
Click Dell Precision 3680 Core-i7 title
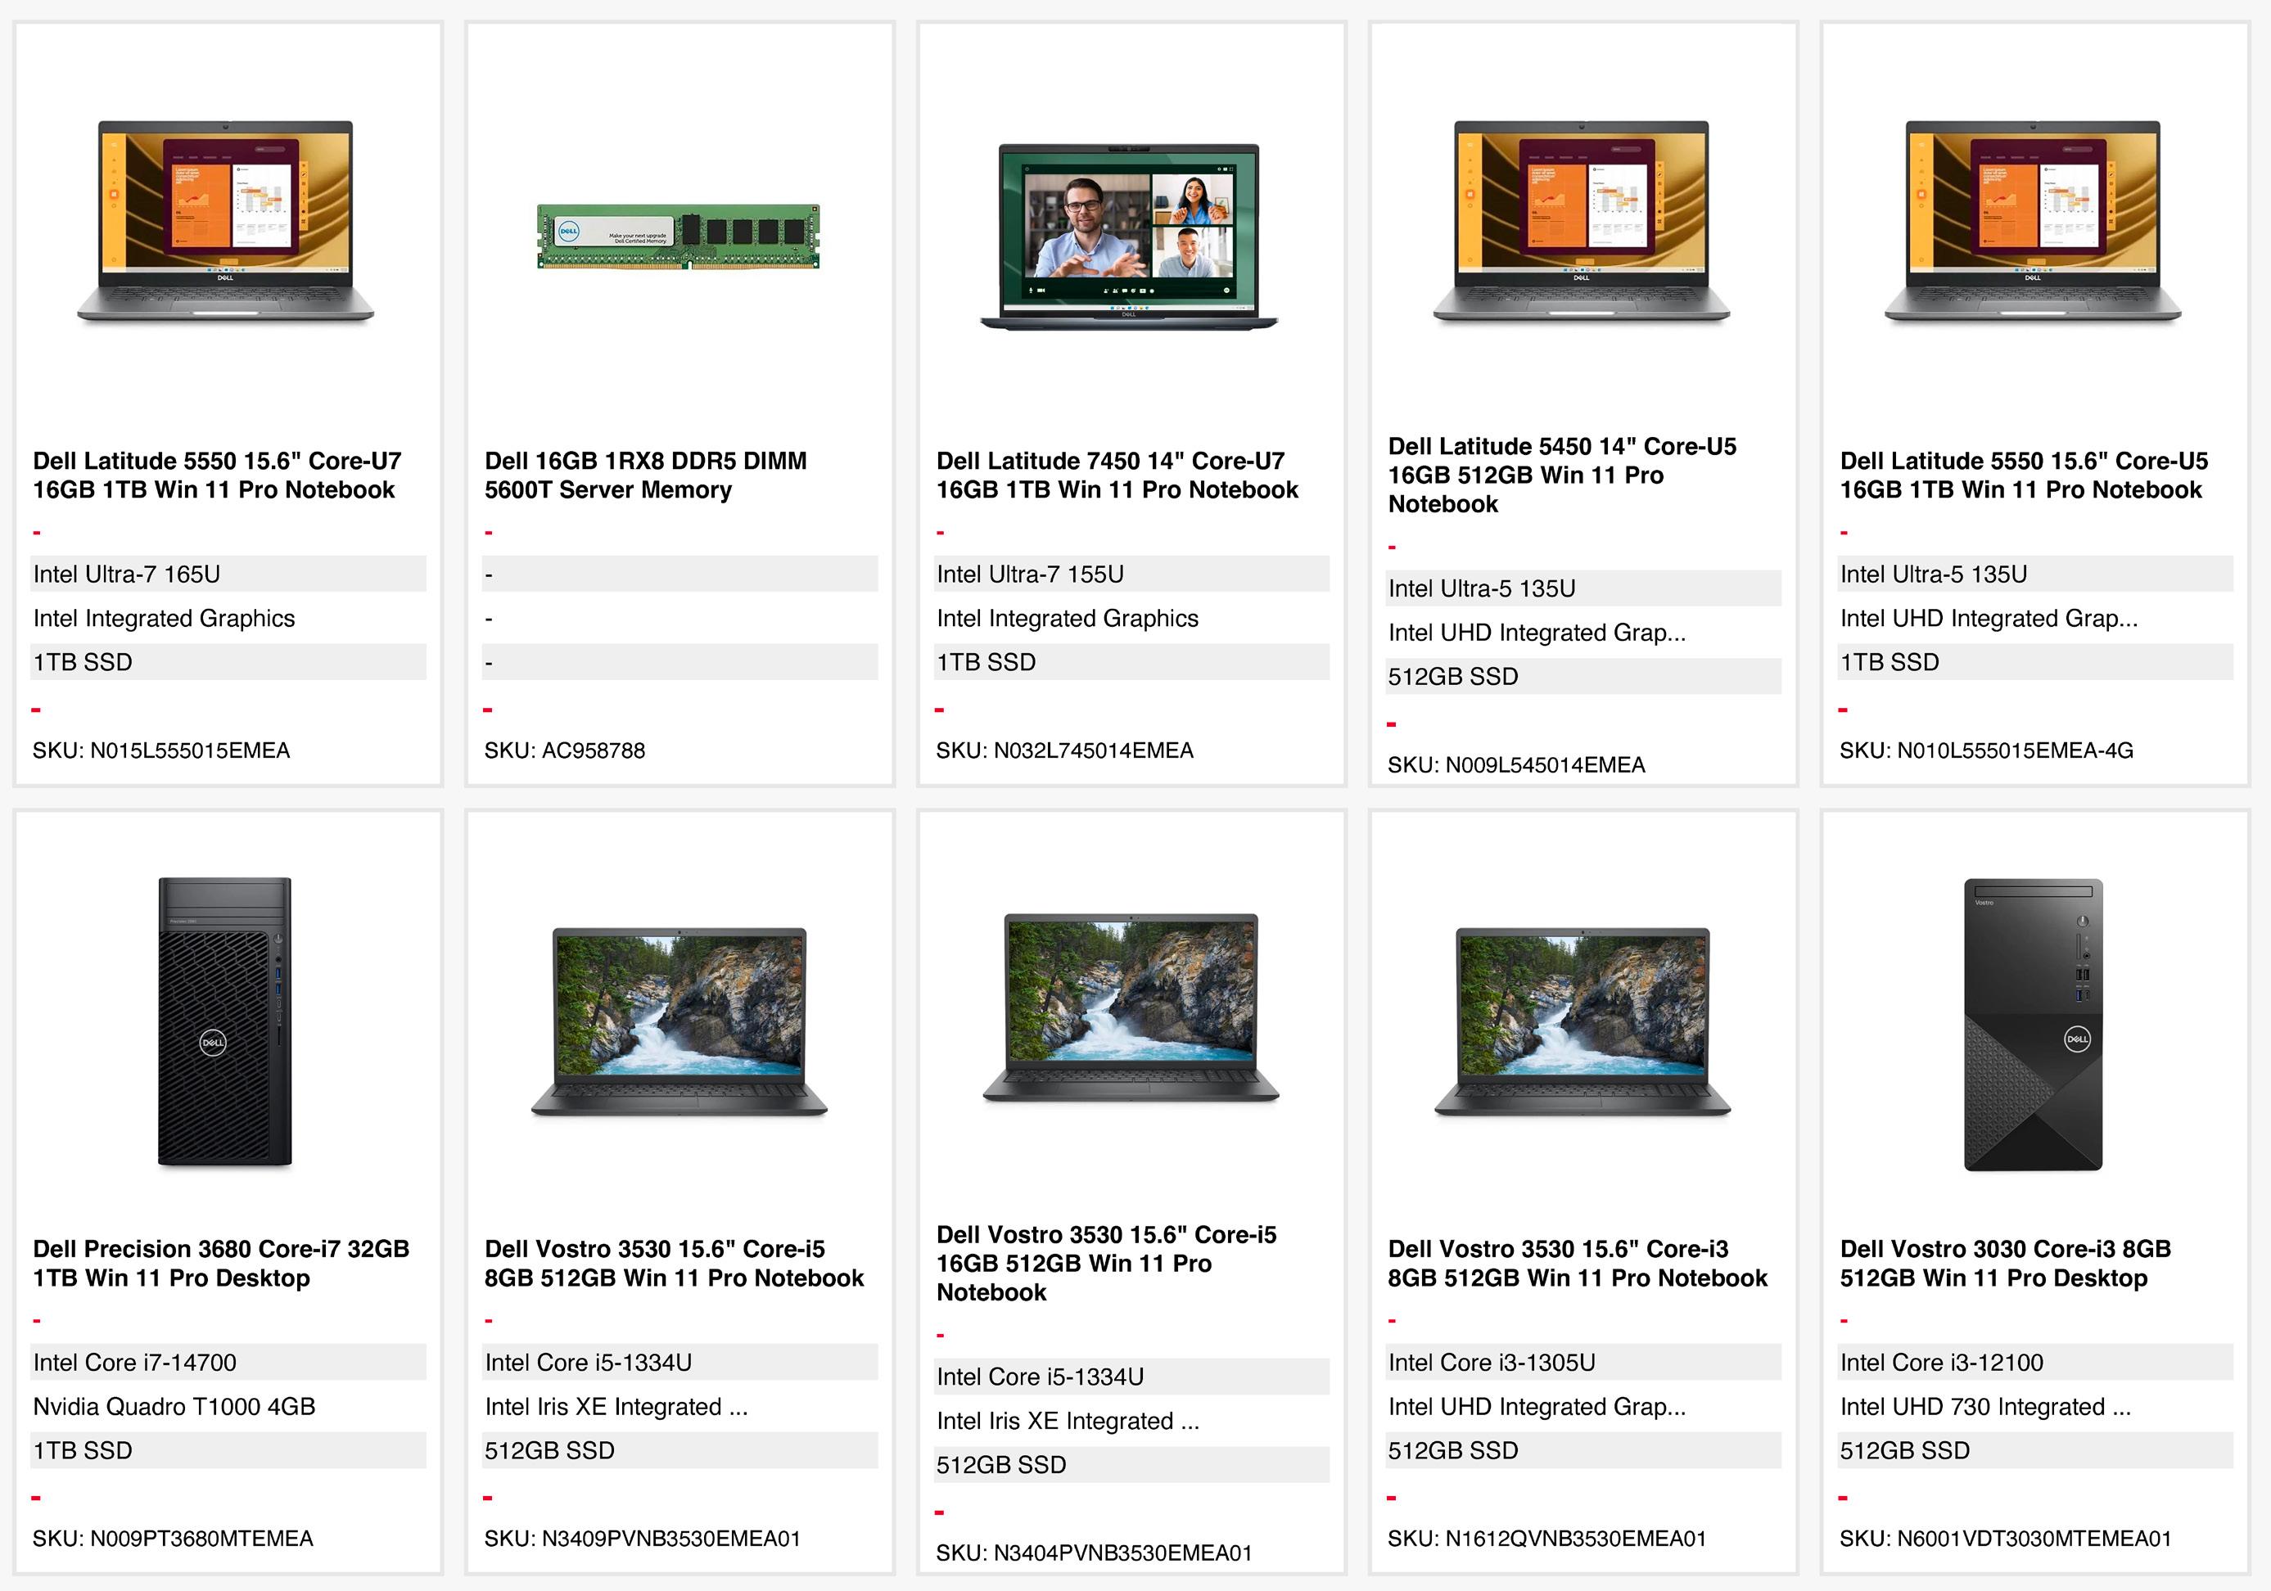click(220, 1264)
